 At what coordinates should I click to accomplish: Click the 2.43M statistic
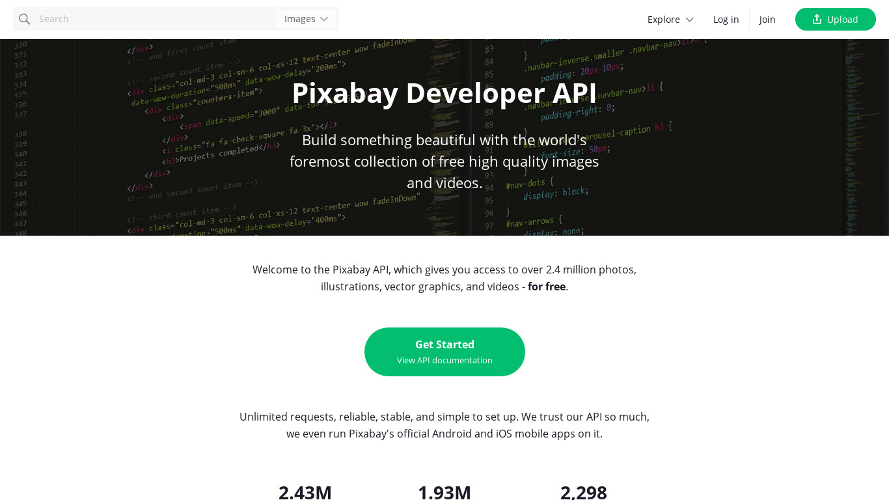coord(305,492)
